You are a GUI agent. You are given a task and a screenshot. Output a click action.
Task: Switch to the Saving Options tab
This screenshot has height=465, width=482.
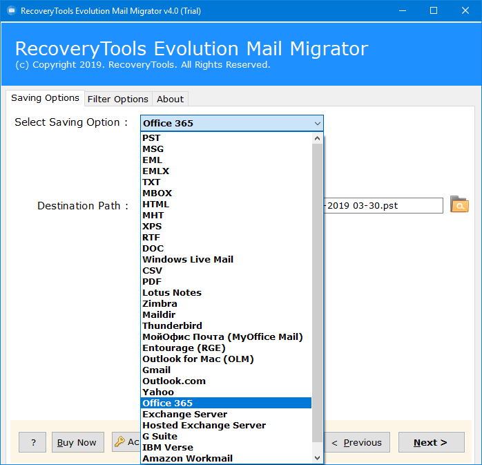click(x=45, y=98)
